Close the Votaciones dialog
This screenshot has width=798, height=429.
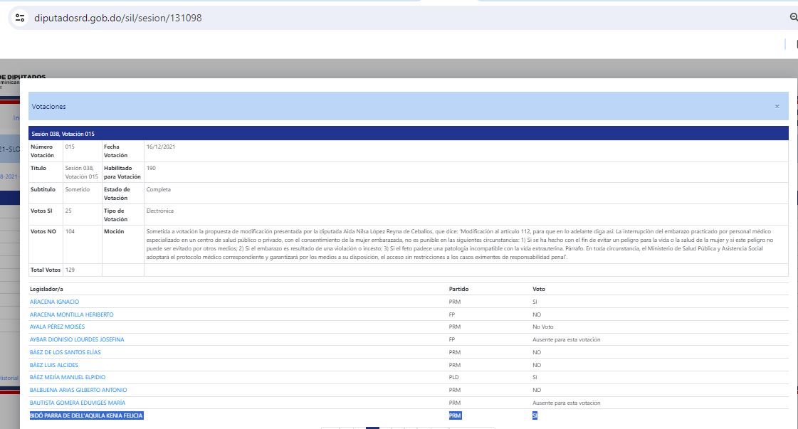(777, 107)
